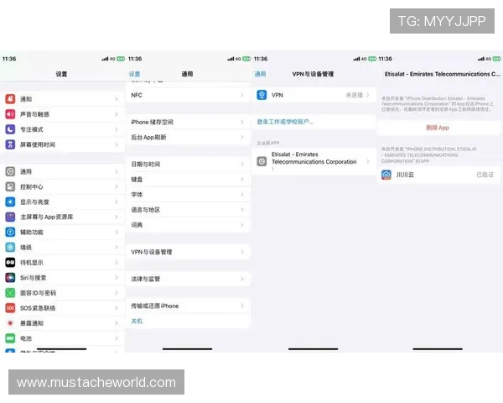Tap the 屏幕使用时间 hourglass icon
This screenshot has height=403, width=503.
10,144
